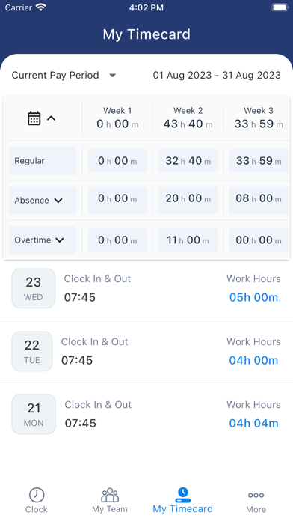Tap the Wi-Fi status bar icon
Viewport: 293px width, 521px height.
coord(41,7)
